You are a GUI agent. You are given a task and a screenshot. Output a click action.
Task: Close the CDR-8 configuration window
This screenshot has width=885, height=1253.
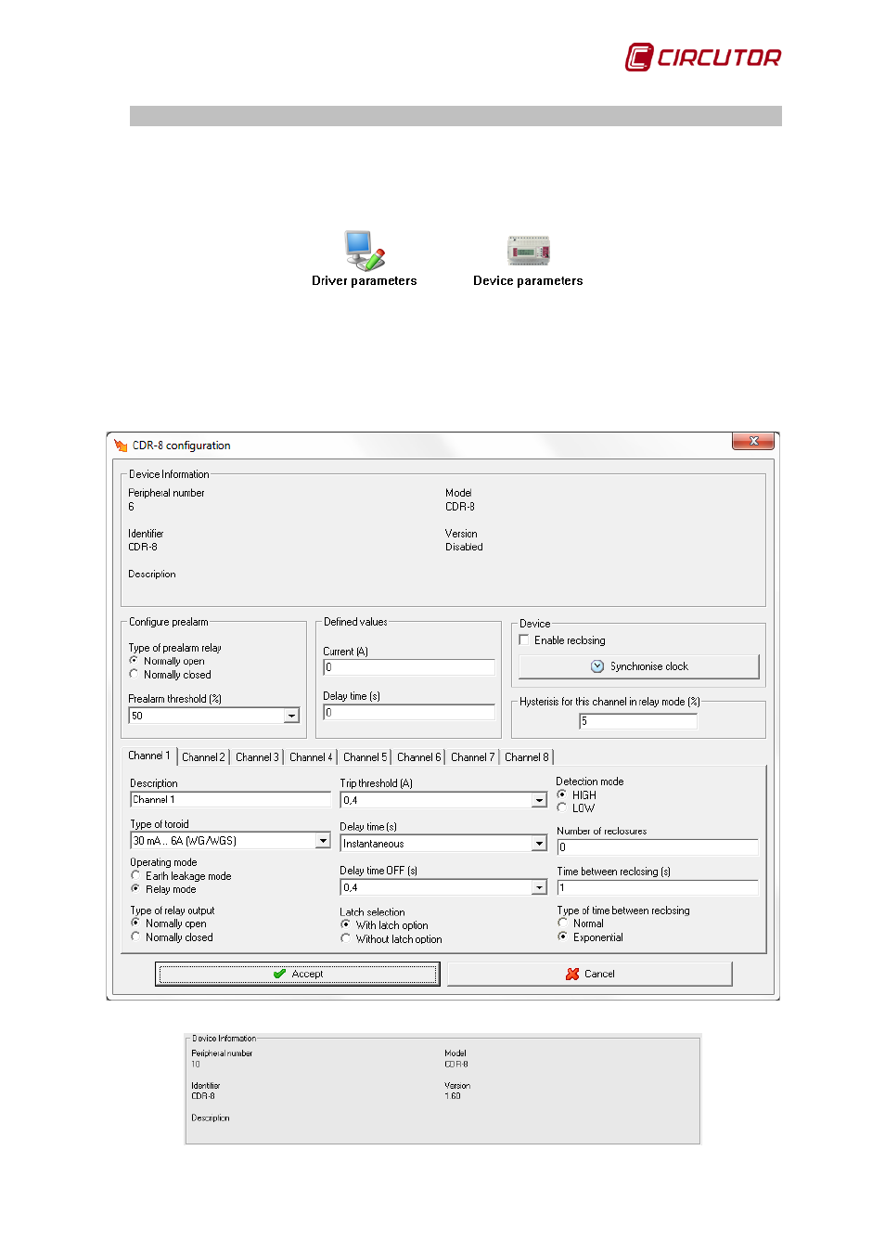753,441
